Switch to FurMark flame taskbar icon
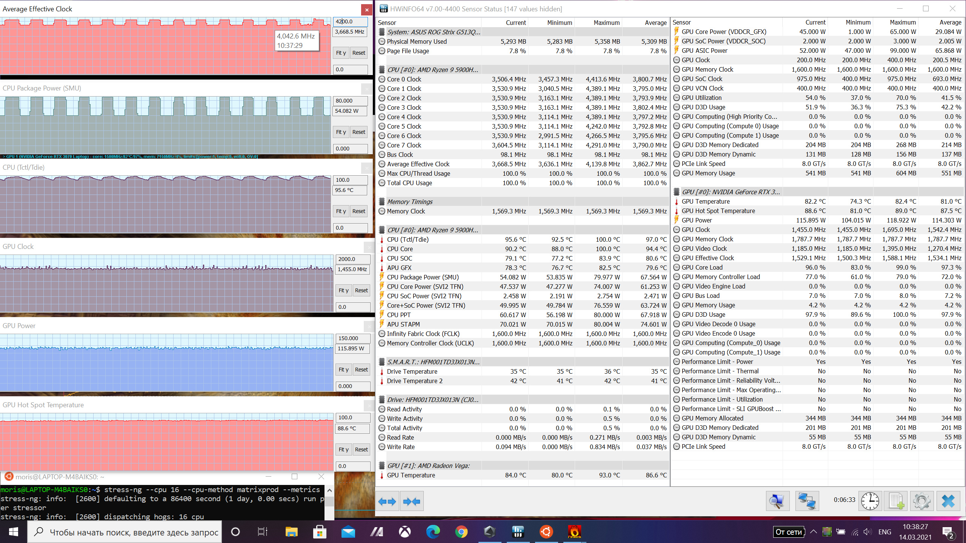966x543 pixels. click(574, 532)
